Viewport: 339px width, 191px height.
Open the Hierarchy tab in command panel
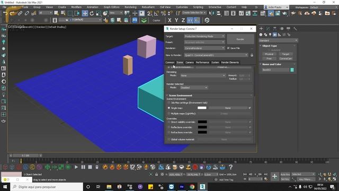(275, 28)
